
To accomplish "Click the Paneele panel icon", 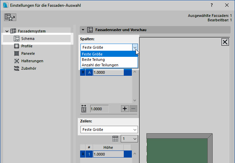I will pos(17,53).
